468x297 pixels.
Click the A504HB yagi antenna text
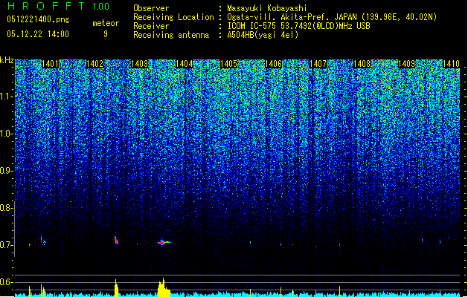coord(263,35)
